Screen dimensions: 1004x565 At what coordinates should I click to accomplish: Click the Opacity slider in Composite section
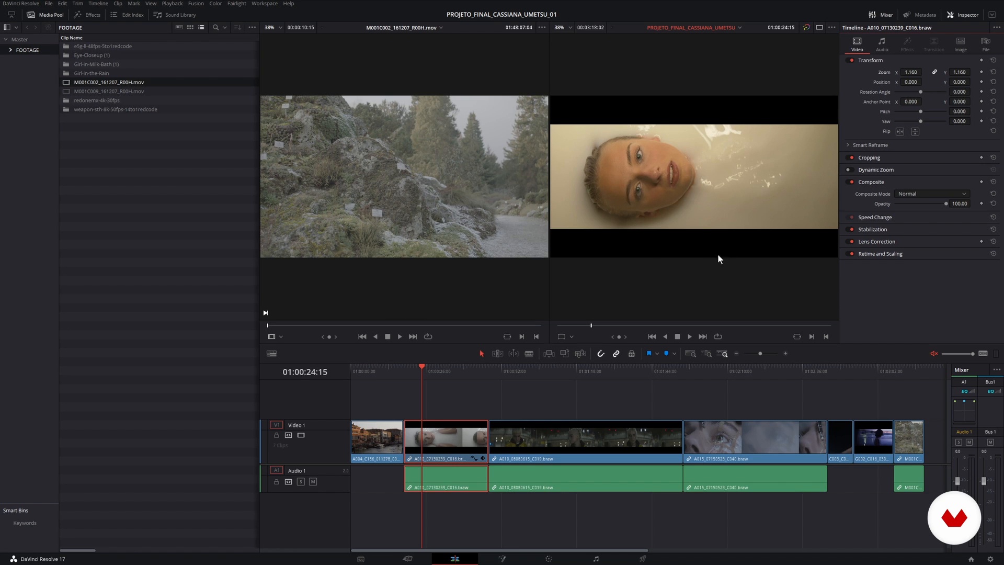pos(920,204)
